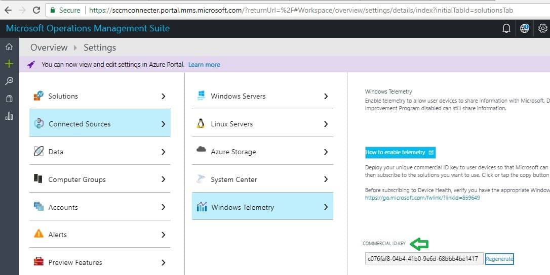550x275 pixels.
Task: Click the browser address bar URL
Action: [x=301, y=10]
